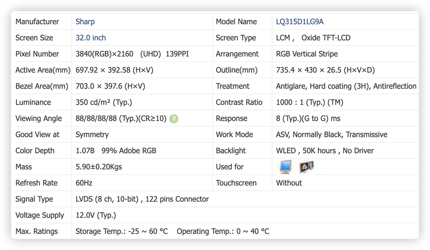Select the 1.07B 99% Adobe RGB value
The height and width of the screenshot is (250, 430).
116,151
